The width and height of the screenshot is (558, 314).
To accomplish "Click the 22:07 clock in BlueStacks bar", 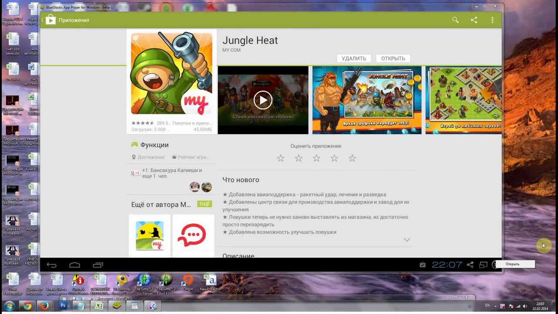I will coord(447,265).
